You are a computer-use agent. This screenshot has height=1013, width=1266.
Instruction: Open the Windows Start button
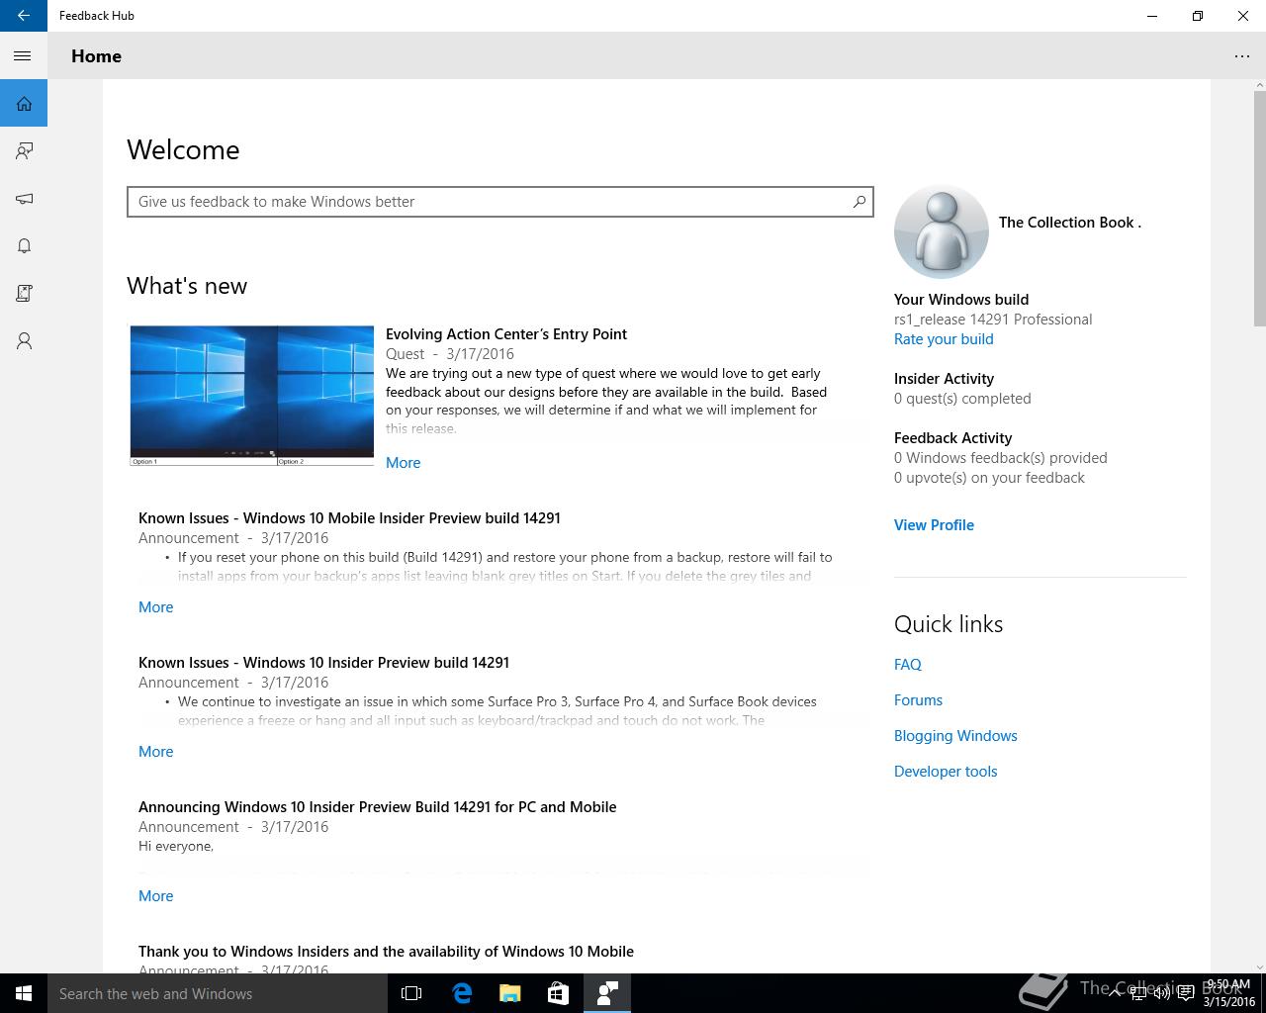pyautogui.click(x=24, y=993)
